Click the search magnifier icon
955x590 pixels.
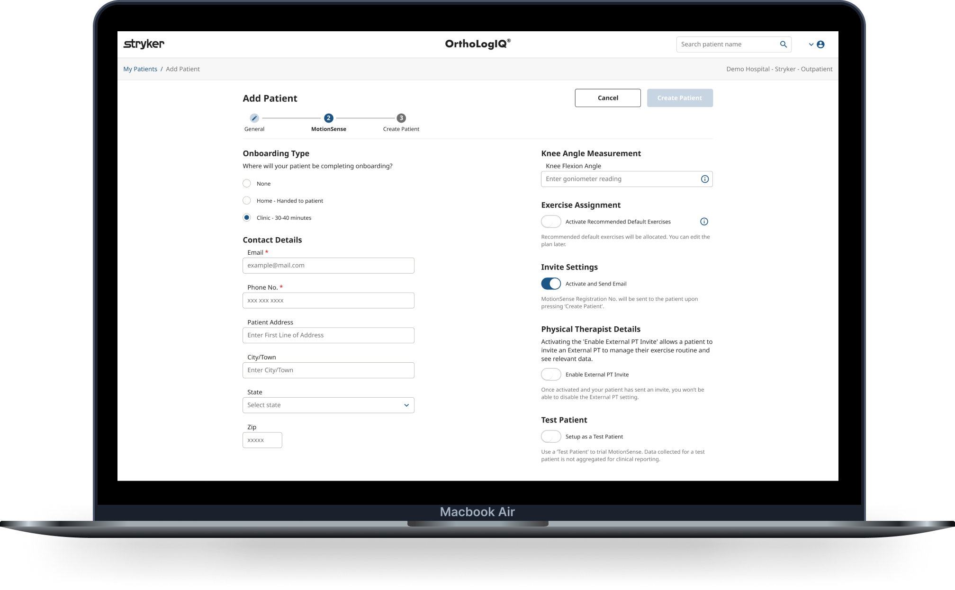[x=783, y=45]
